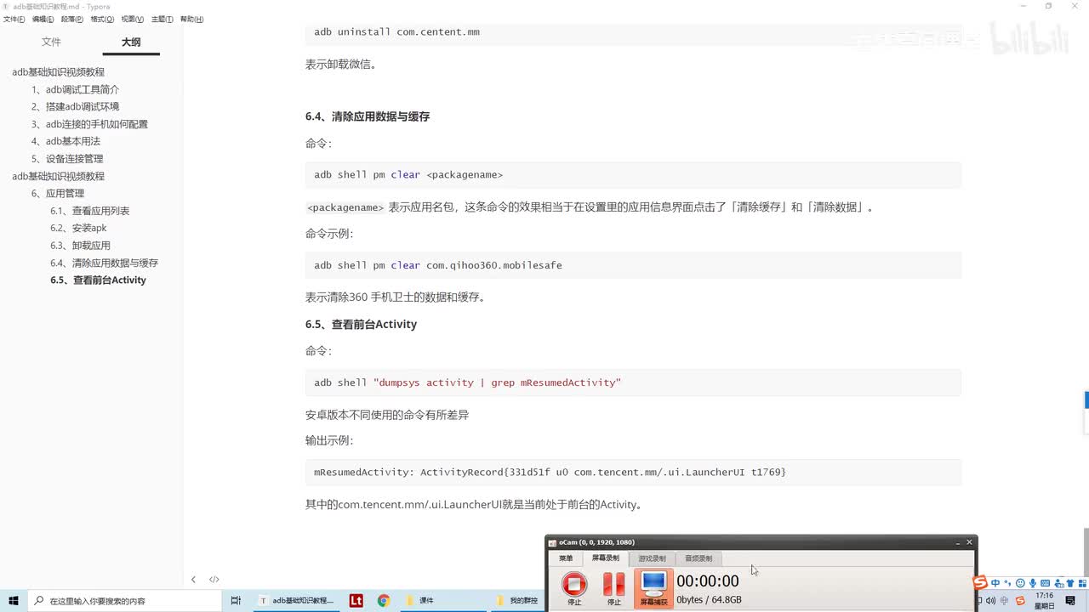The image size is (1089, 612).
Task: Click code block adb shell pm clear <packagename>
Action: 633,175
